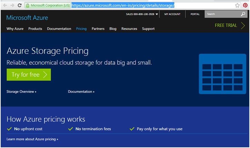Click Learn more about Azure pricing
This screenshot has height=148, width=250.
tap(32, 139)
